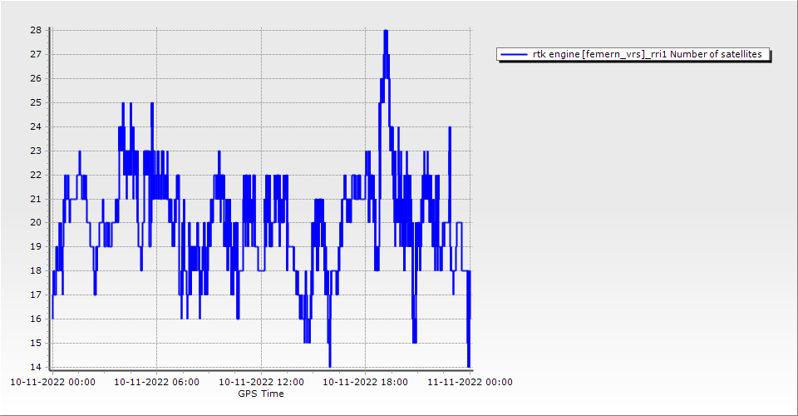Click the y-axis value 26 label

click(x=36, y=78)
